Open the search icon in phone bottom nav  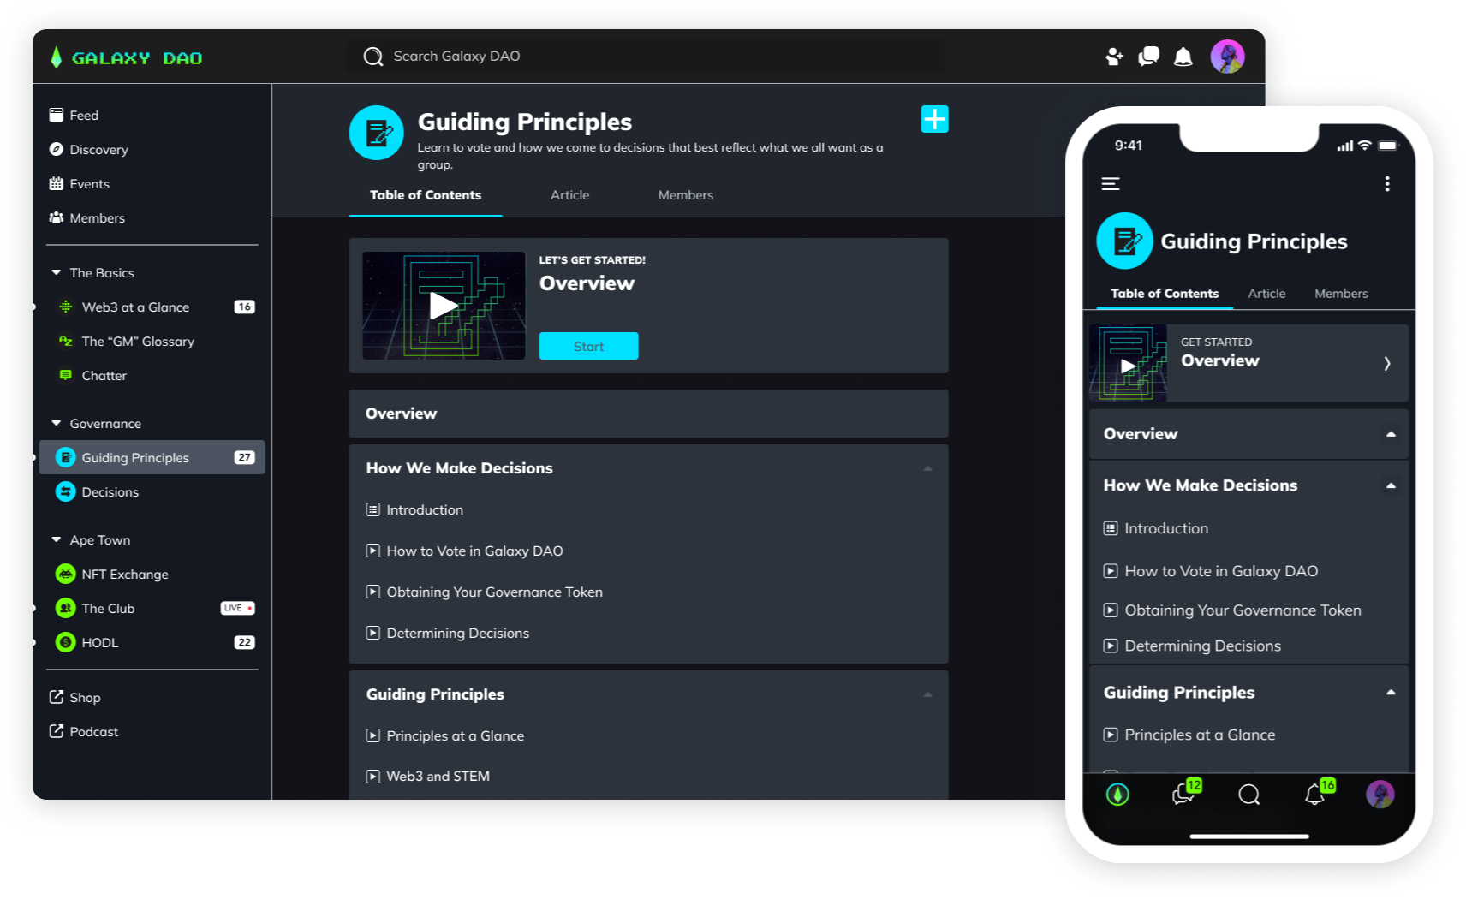(x=1248, y=795)
